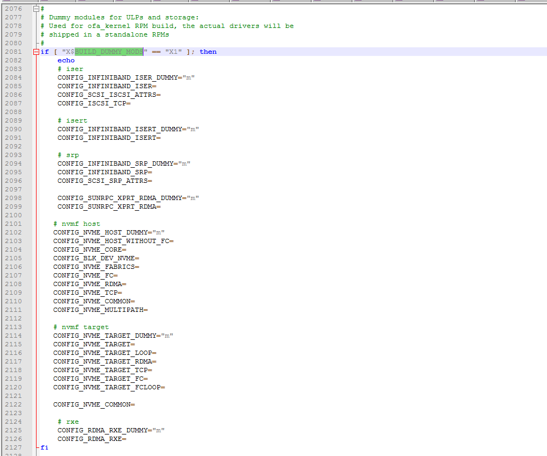Click the 'then' keyword on line 2081
This screenshot has width=547, height=456.
pos(208,52)
